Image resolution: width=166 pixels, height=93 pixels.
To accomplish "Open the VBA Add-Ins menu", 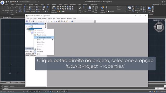I will click(x=63, y=19).
